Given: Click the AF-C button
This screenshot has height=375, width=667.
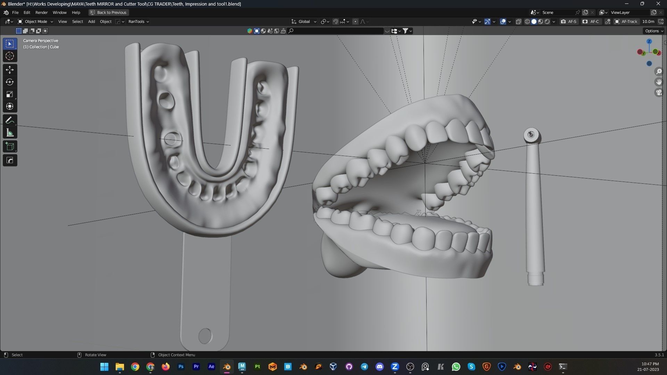Looking at the screenshot, I should click(591, 22).
